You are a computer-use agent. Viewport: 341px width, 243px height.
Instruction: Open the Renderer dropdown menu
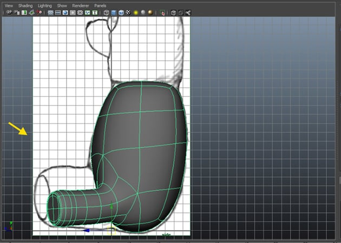[x=81, y=5]
